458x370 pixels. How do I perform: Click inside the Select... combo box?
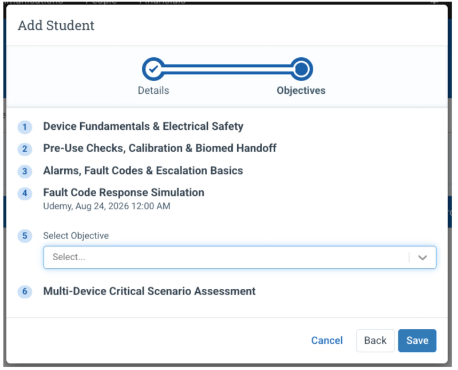(239, 257)
